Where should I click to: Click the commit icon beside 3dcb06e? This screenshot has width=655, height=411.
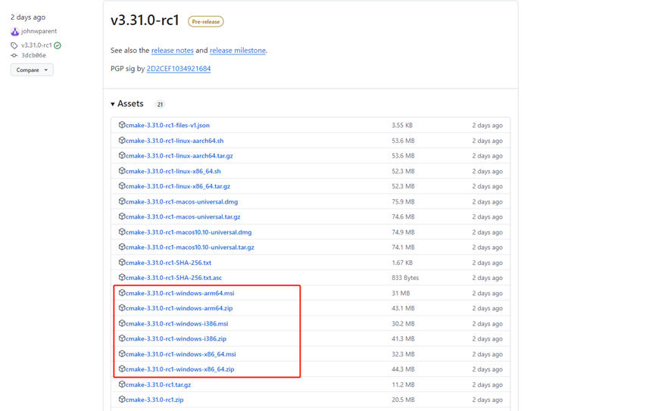[14, 55]
